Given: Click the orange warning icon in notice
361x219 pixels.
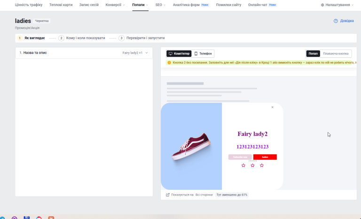Looking at the screenshot, I should (169, 63).
